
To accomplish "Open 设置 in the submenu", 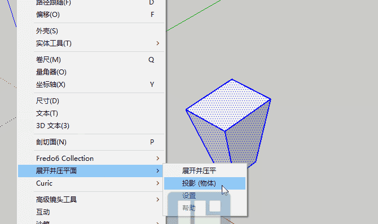I will (x=205, y=196).
